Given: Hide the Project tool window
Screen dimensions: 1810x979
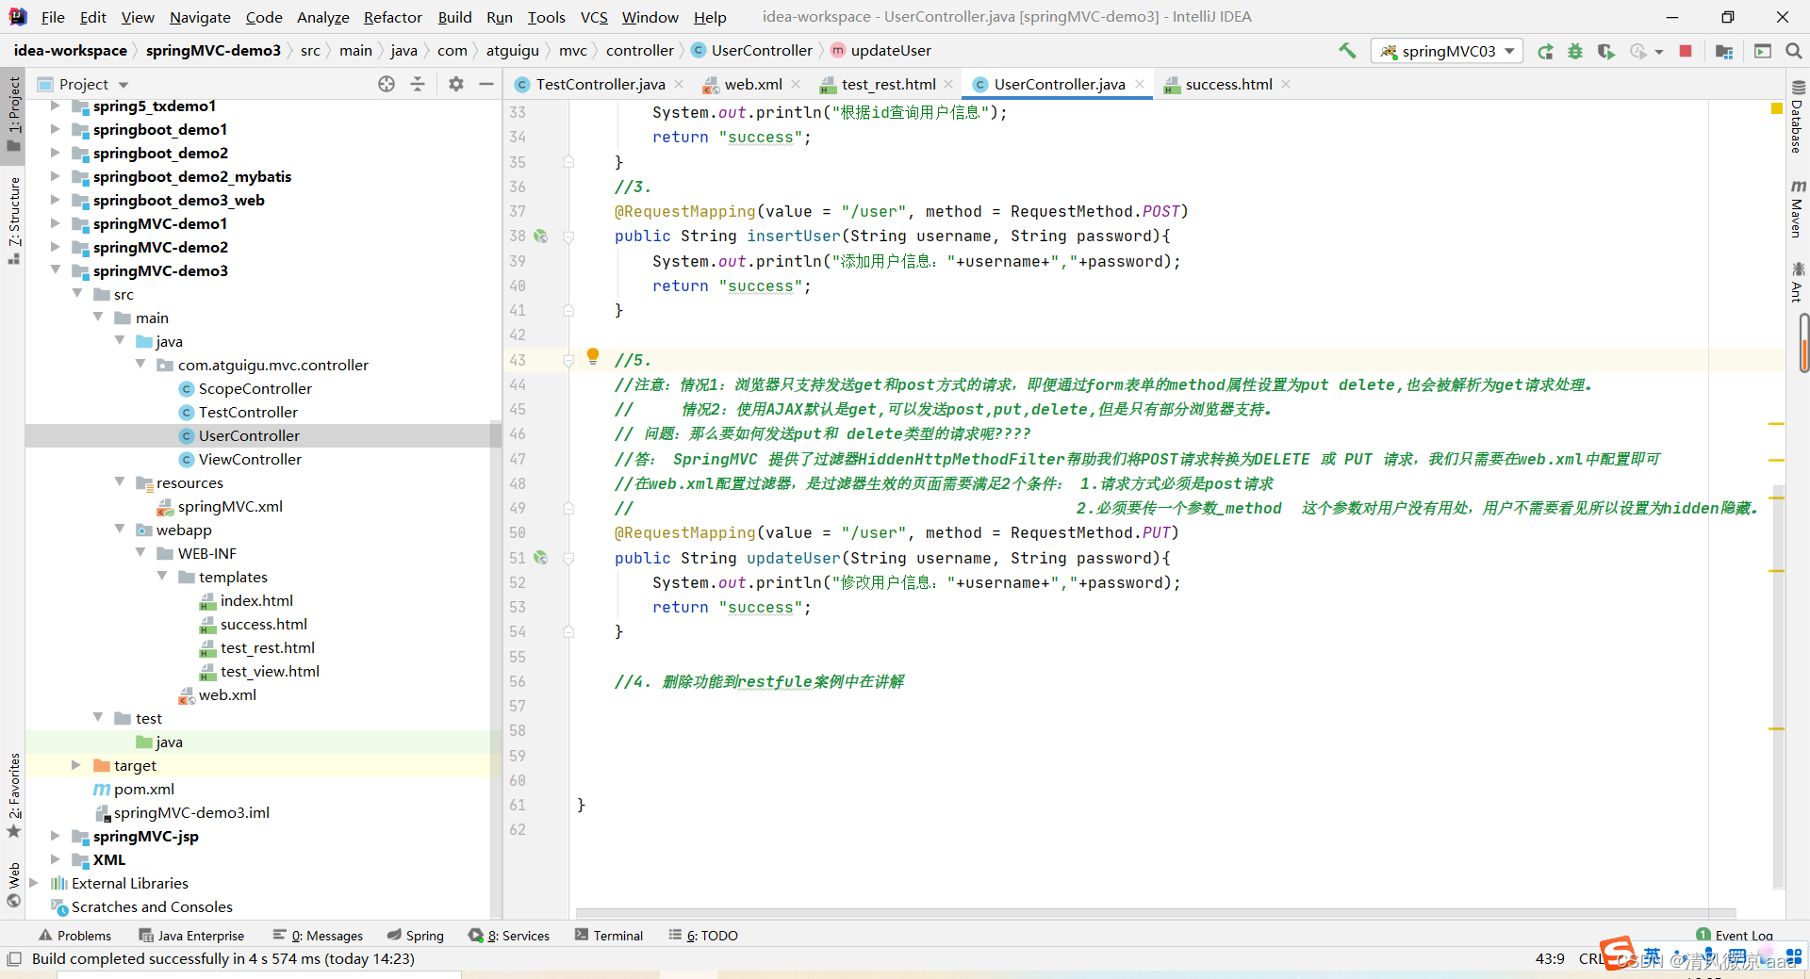Looking at the screenshot, I should (x=486, y=84).
